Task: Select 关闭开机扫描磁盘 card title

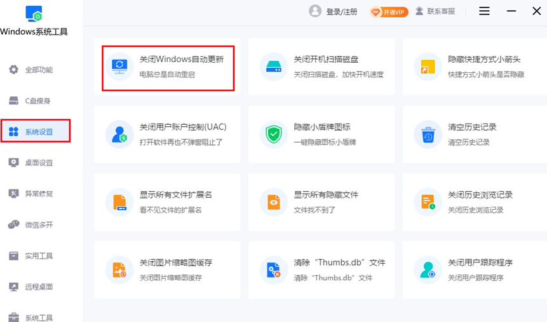Action: 326,59
